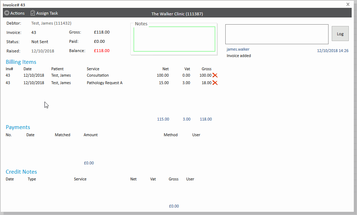Select the Billing Items section heading
This screenshot has height=215, width=357.
(x=21, y=62)
